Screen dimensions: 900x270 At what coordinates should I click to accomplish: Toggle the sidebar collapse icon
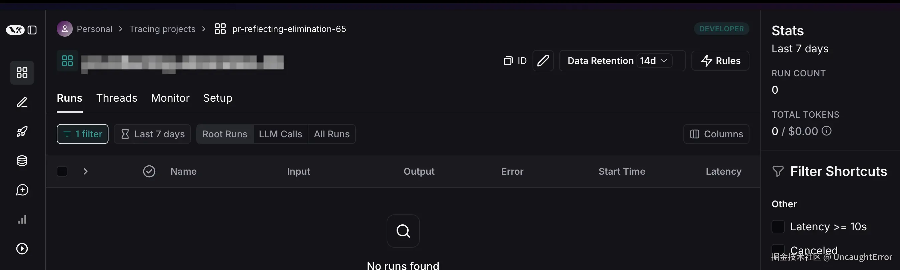[32, 30]
